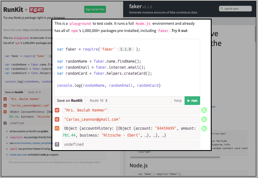The width and height of the screenshot is (258, 178).
Task: Open Node 10 dropdown in background page
Action: tap(34, 92)
